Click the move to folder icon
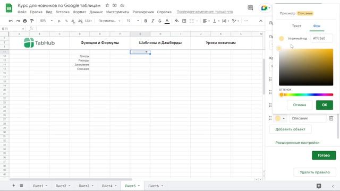 (115, 5)
